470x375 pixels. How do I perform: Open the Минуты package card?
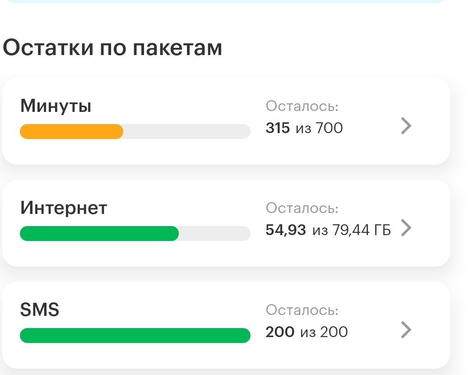226,121
